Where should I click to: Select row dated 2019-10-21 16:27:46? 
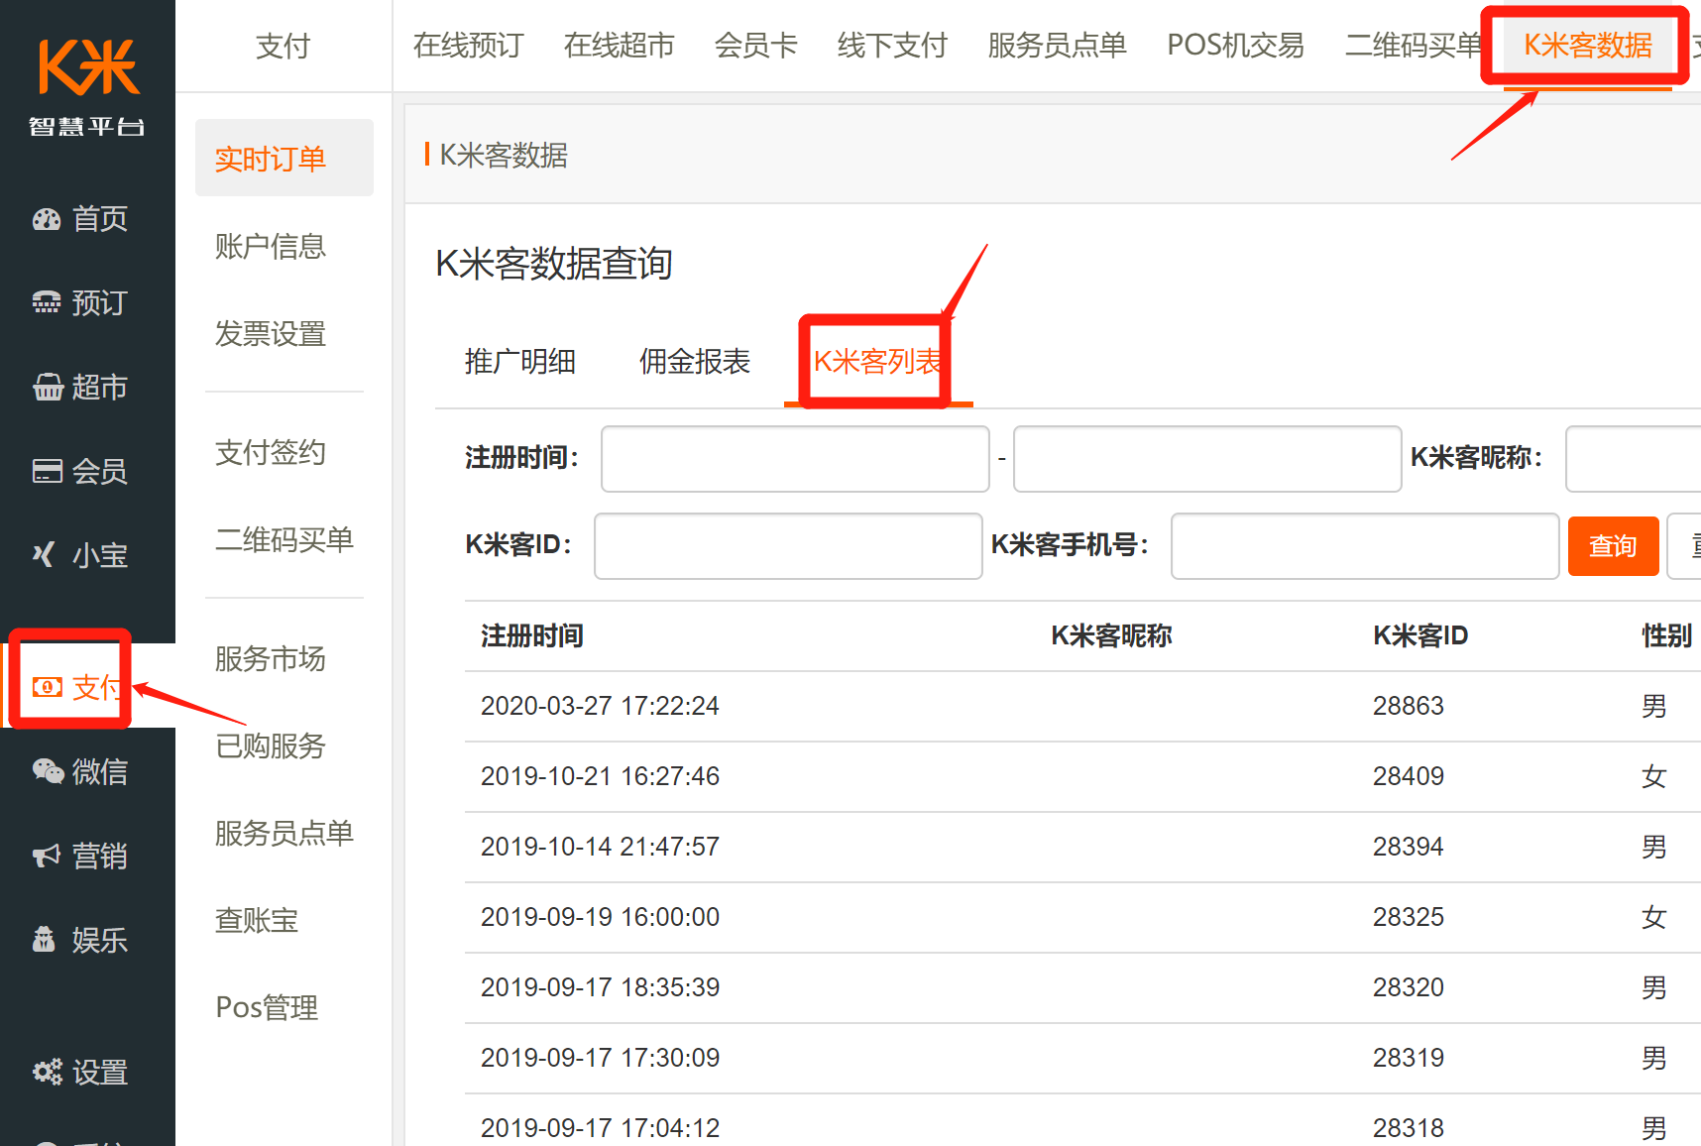pyautogui.click(x=1082, y=776)
